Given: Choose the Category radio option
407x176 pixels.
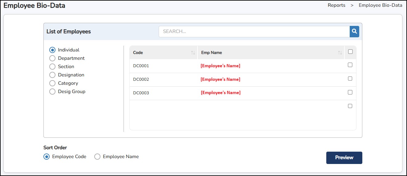Looking at the screenshot, I should [52, 83].
